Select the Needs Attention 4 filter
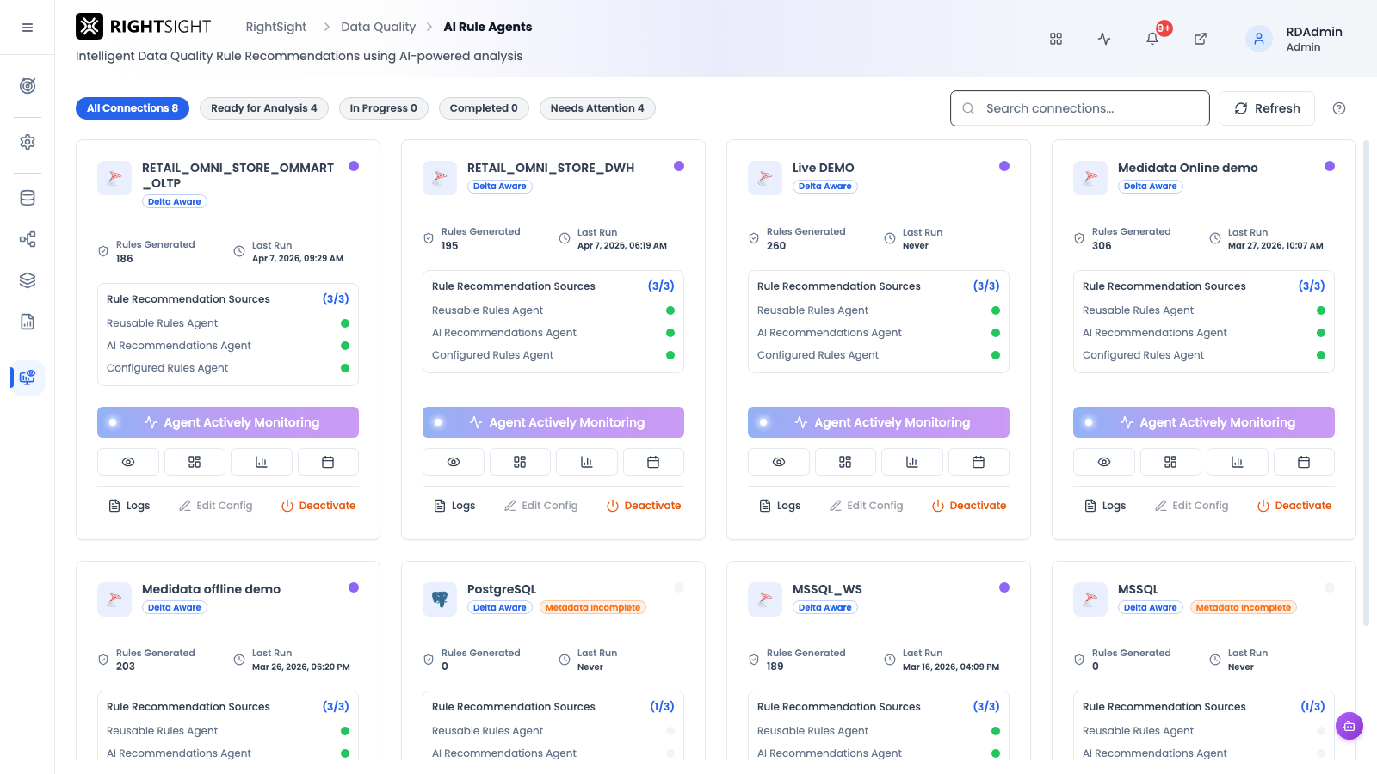1377x774 pixels. pos(597,108)
